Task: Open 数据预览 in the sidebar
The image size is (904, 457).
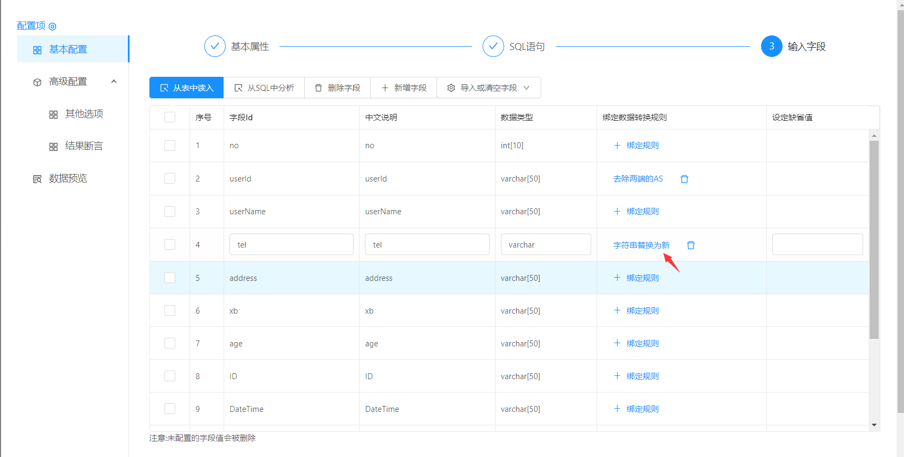Action: (68, 178)
